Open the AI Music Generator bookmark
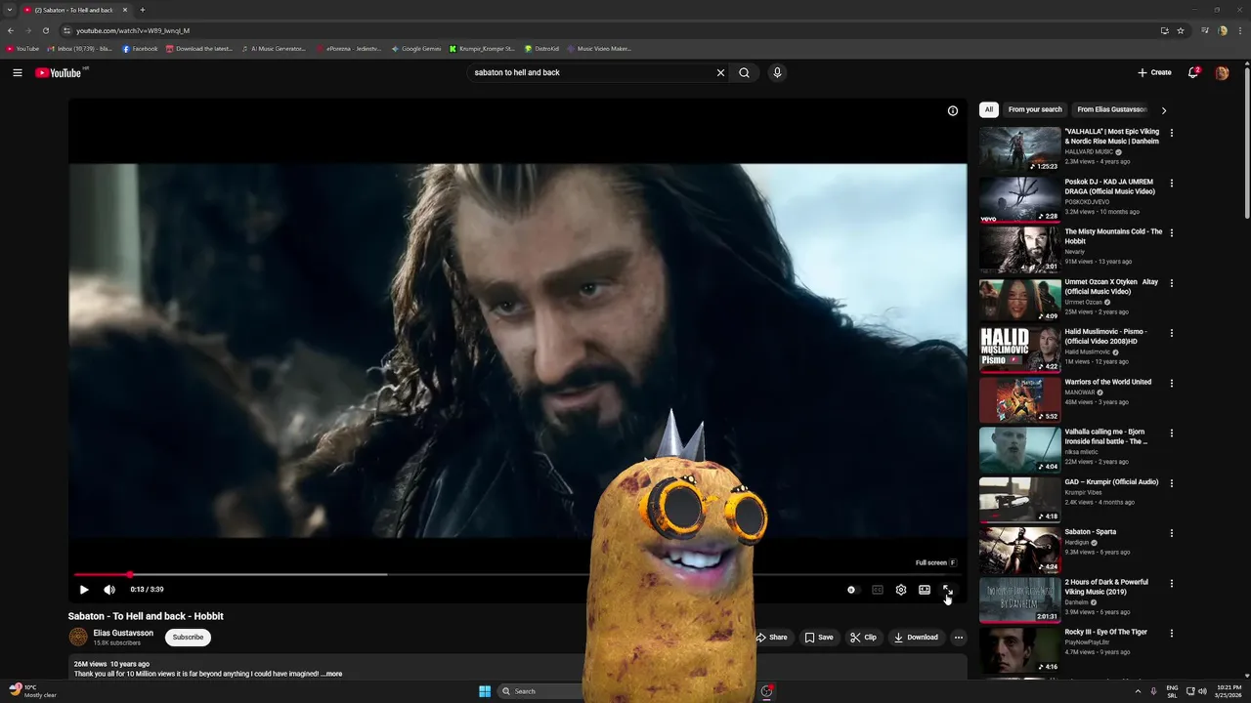The width and height of the screenshot is (1251, 703). [274, 49]
